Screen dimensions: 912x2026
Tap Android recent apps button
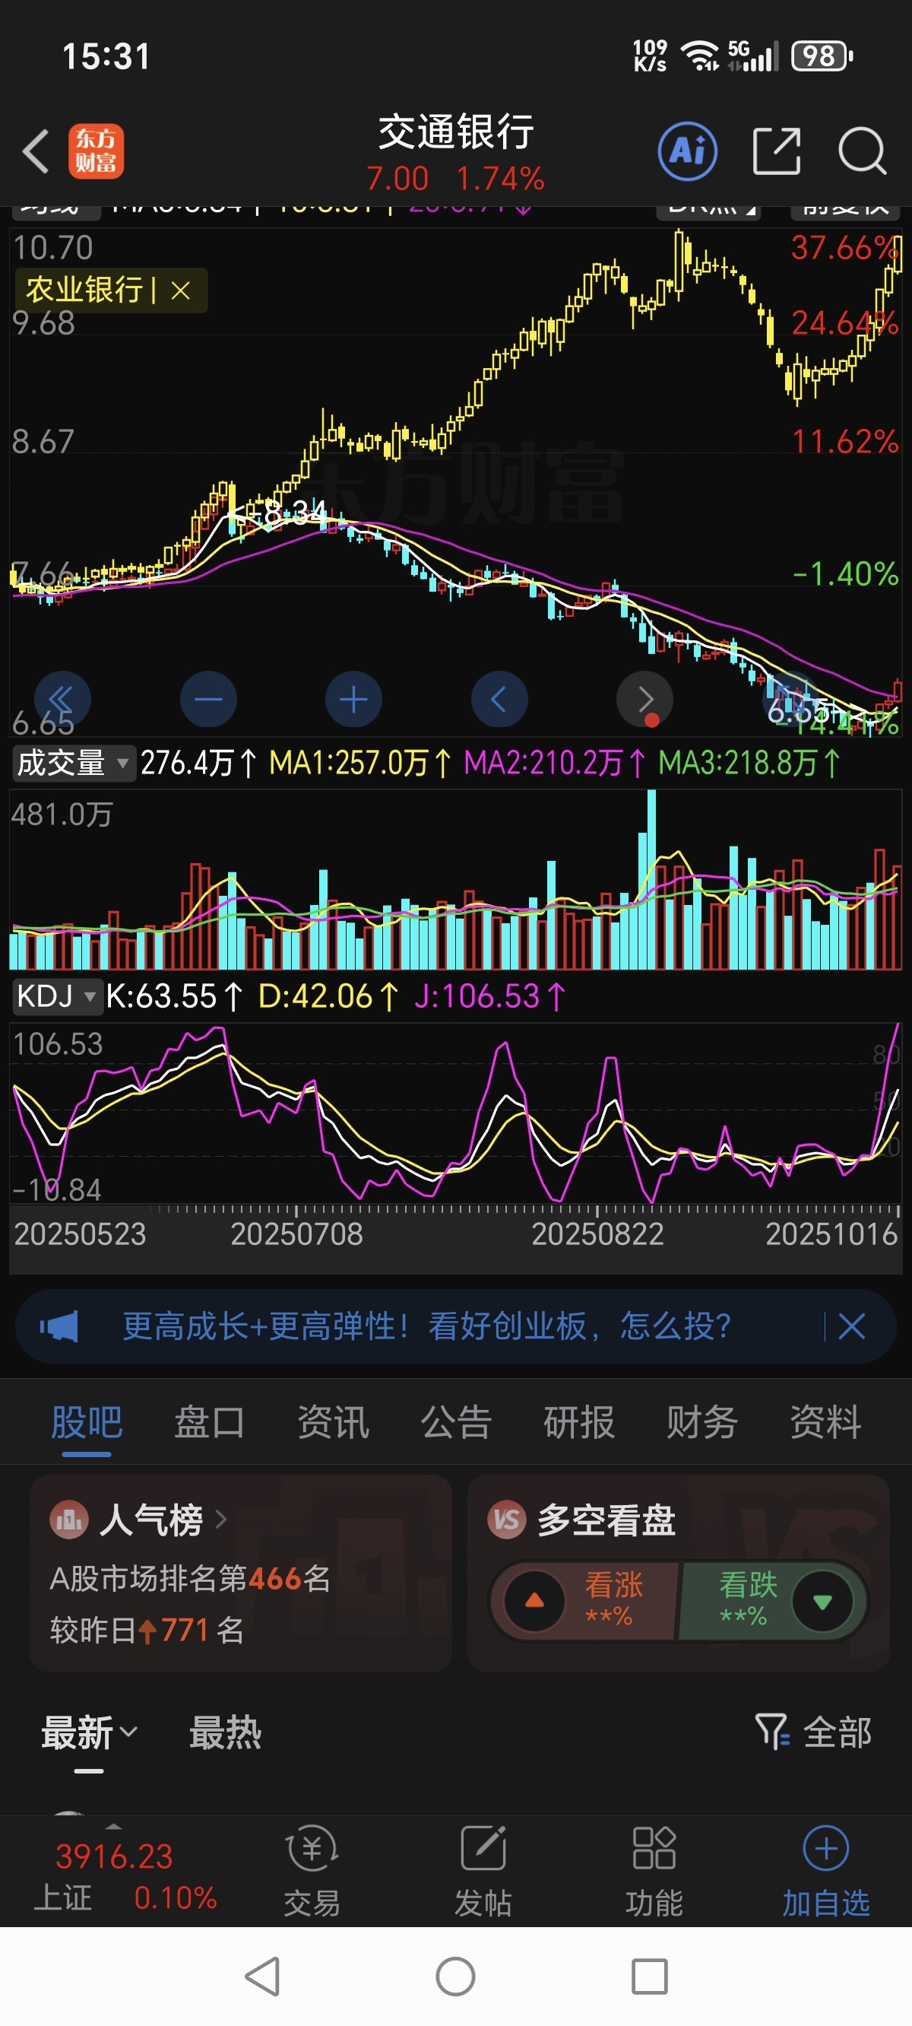[x=649, y=1976]
